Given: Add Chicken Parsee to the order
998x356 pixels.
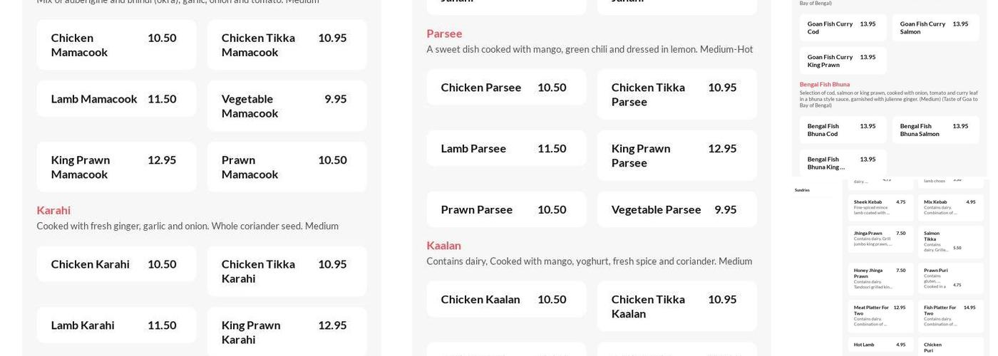Looking at the screenshot, I should click(x=506, y=88).
